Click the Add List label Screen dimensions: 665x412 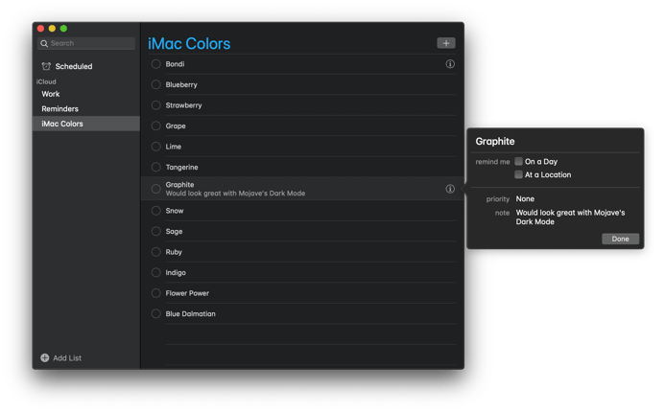[67, 358]
